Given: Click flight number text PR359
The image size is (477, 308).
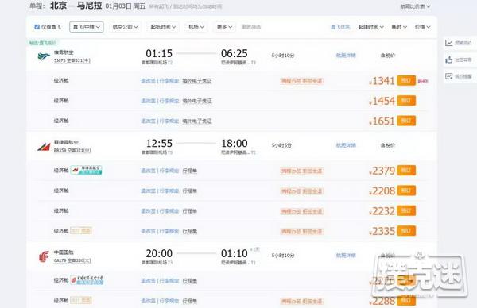Looking at the screenshot, I should pyautogui.click(x=60, y=150).
